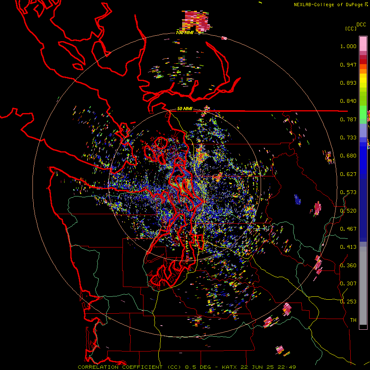
Task: Click the NEXLAB-College of DuPage credit text
Action: click(328, 5)
